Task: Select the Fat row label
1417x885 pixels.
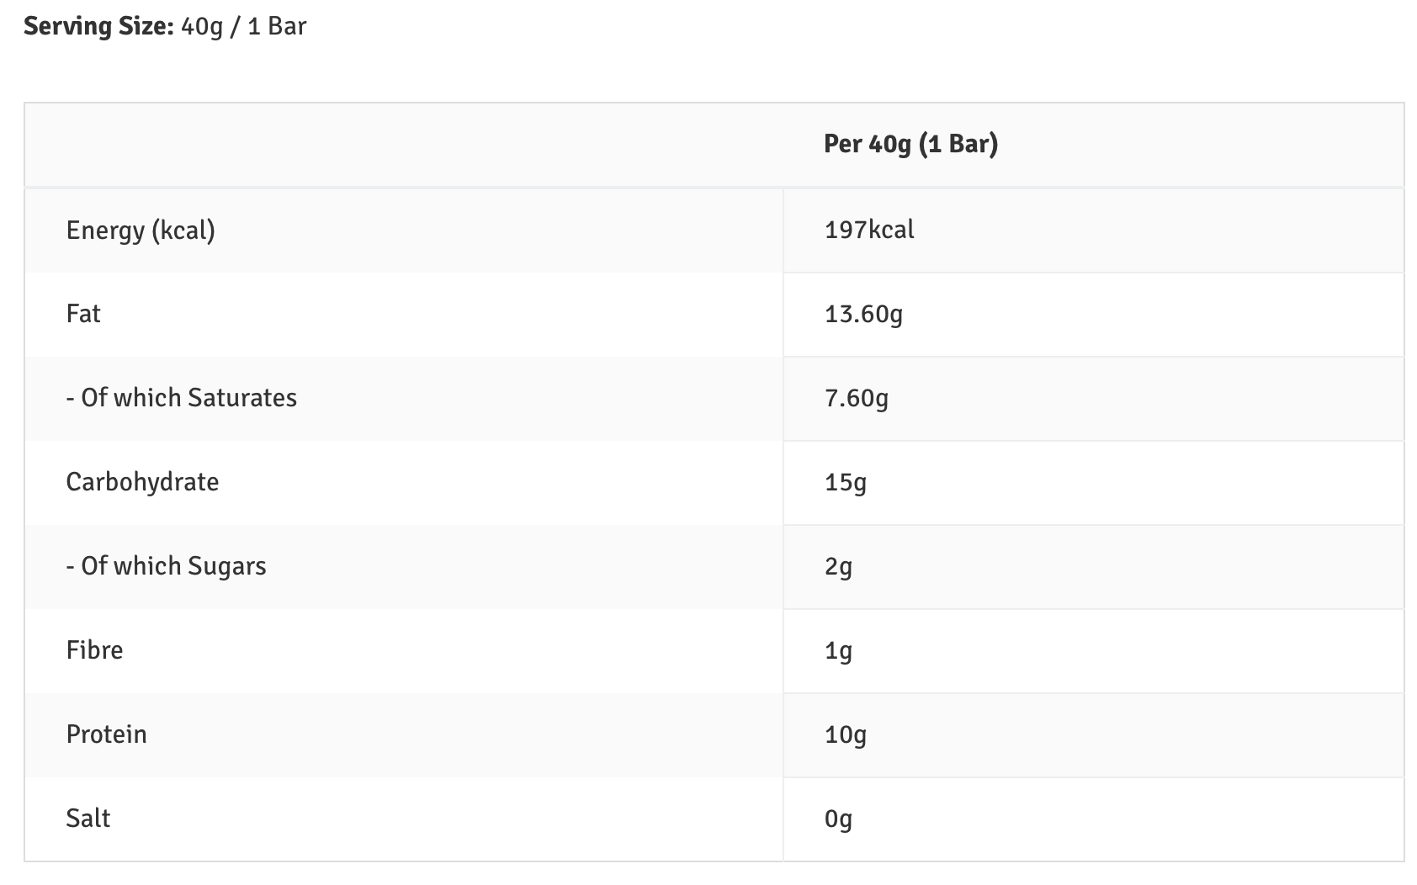Action: 83,314
